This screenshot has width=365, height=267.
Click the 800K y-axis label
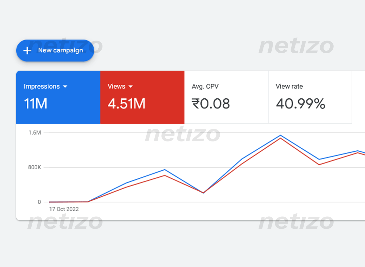(35, 167)
